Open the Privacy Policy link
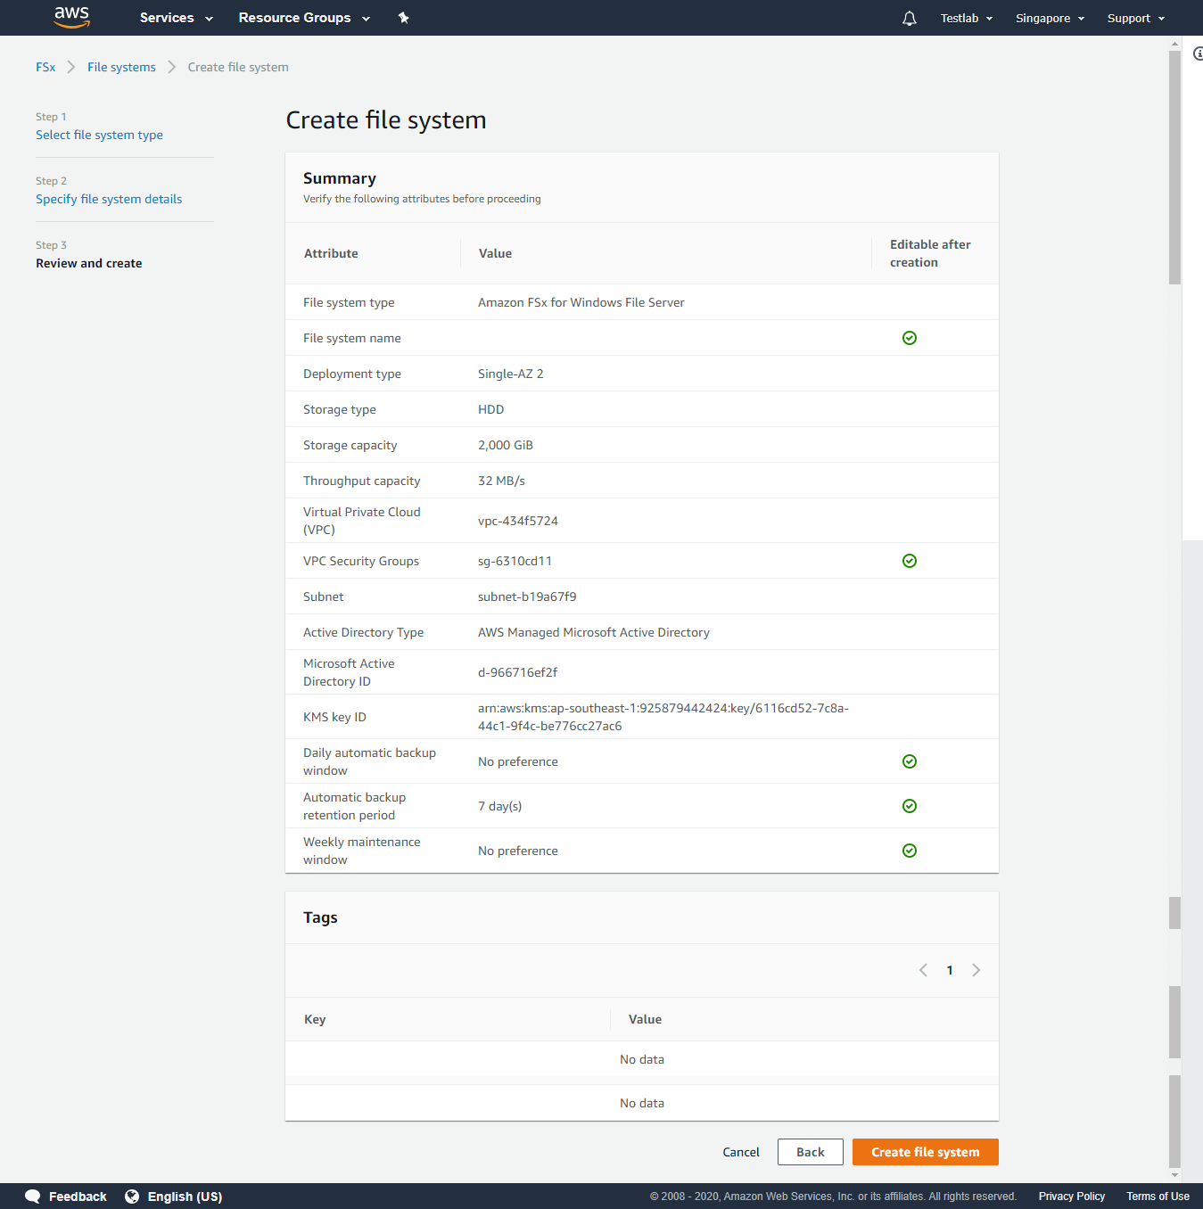 [x=1072, y=1197]
